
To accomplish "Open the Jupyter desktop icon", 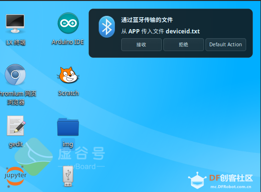I will point(15,176).
